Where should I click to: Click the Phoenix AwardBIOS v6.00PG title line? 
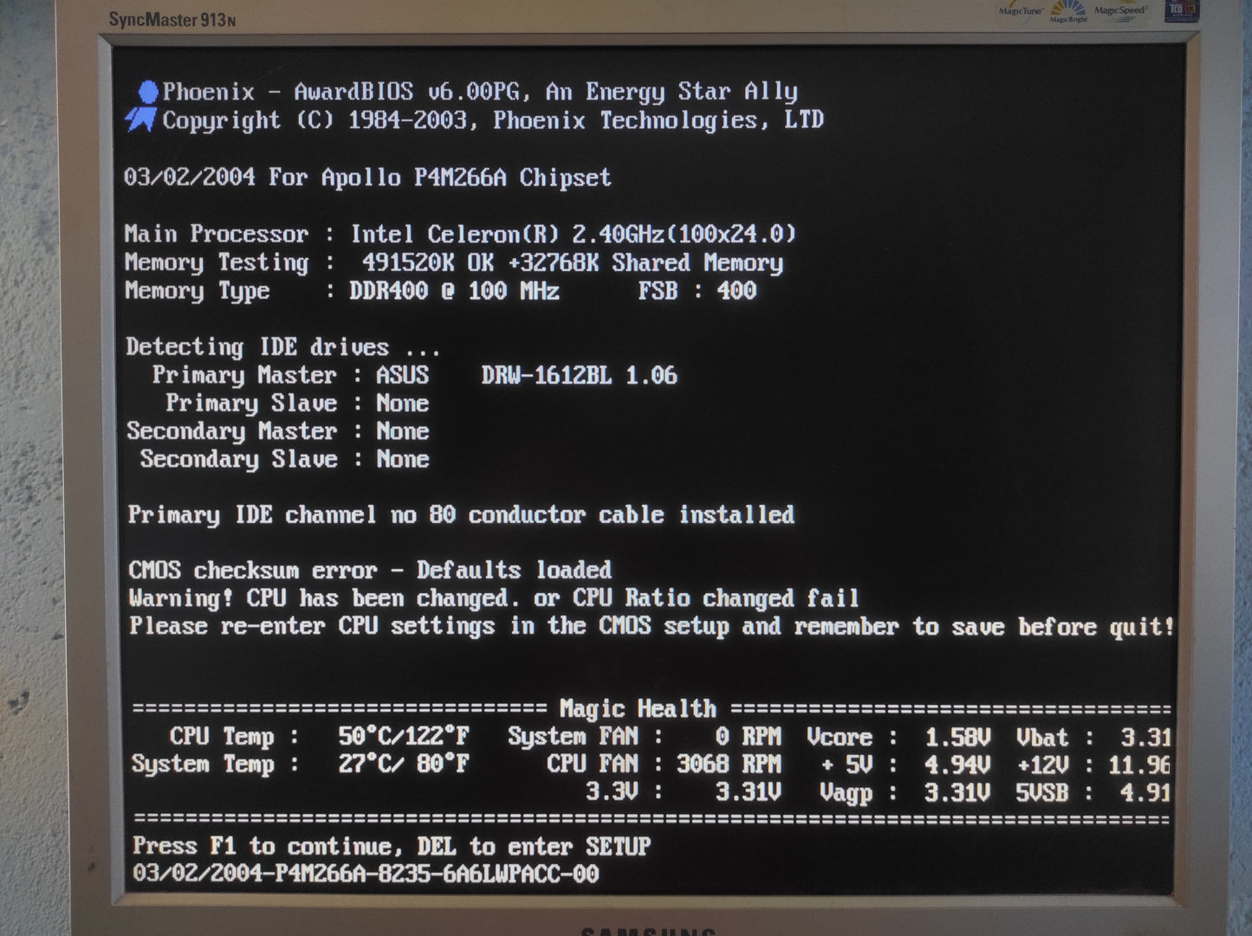click(x=480, y=92)
